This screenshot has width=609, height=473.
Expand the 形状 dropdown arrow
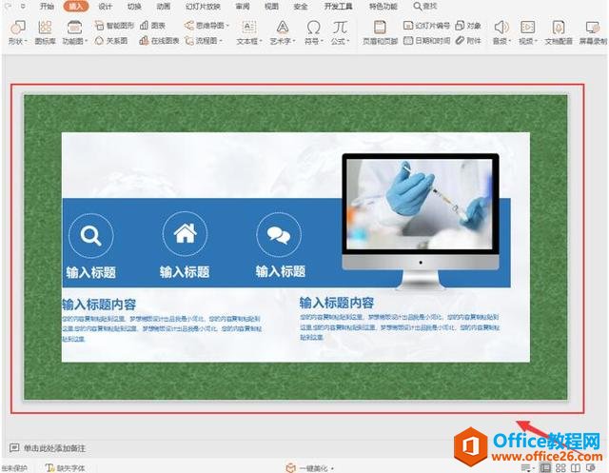pos(26,42)
